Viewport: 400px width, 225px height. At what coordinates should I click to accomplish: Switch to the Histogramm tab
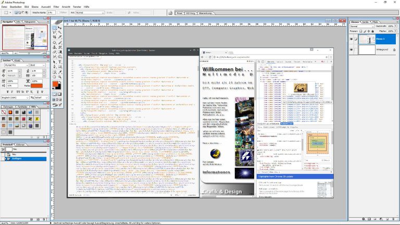[x=30, y=22]
